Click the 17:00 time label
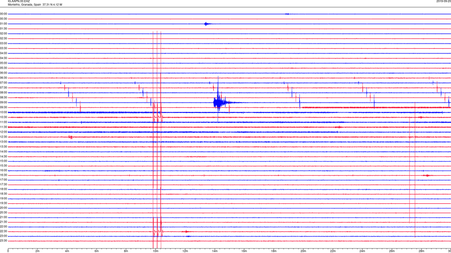 4,180
